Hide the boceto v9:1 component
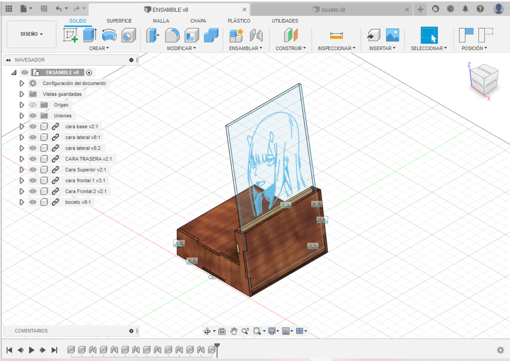510x361 pixels. [33, 202]
